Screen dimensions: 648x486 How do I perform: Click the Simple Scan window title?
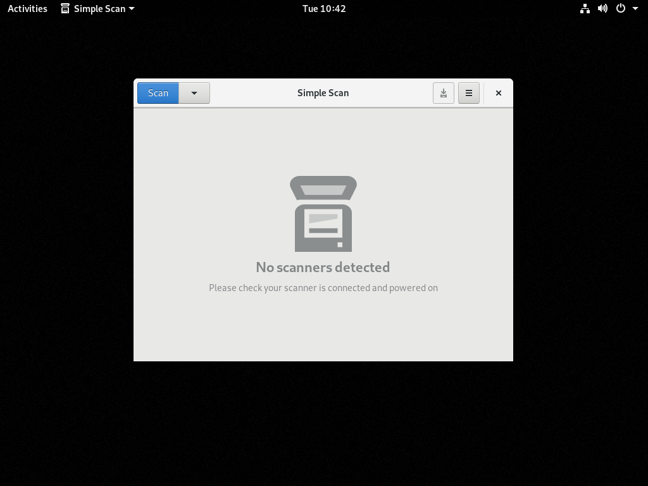(x=323, y=93)
